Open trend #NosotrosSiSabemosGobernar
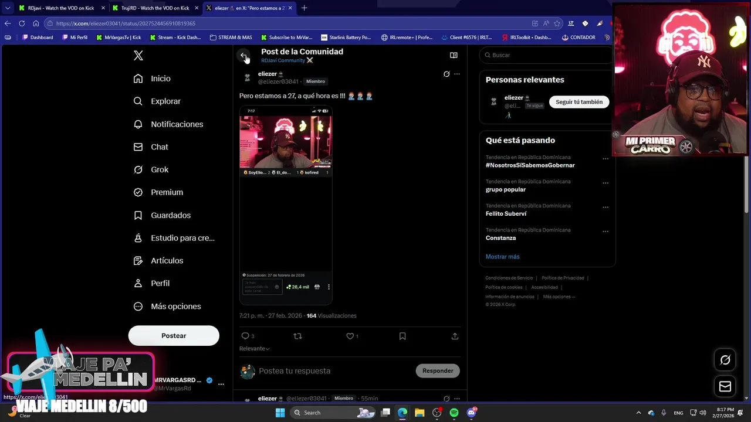The image size is (751, 422). tap(530, 165)
